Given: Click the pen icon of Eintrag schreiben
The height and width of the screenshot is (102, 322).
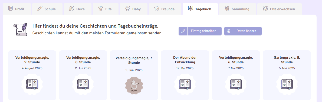Looking at the screenshot, I should (x=183, y=31).
